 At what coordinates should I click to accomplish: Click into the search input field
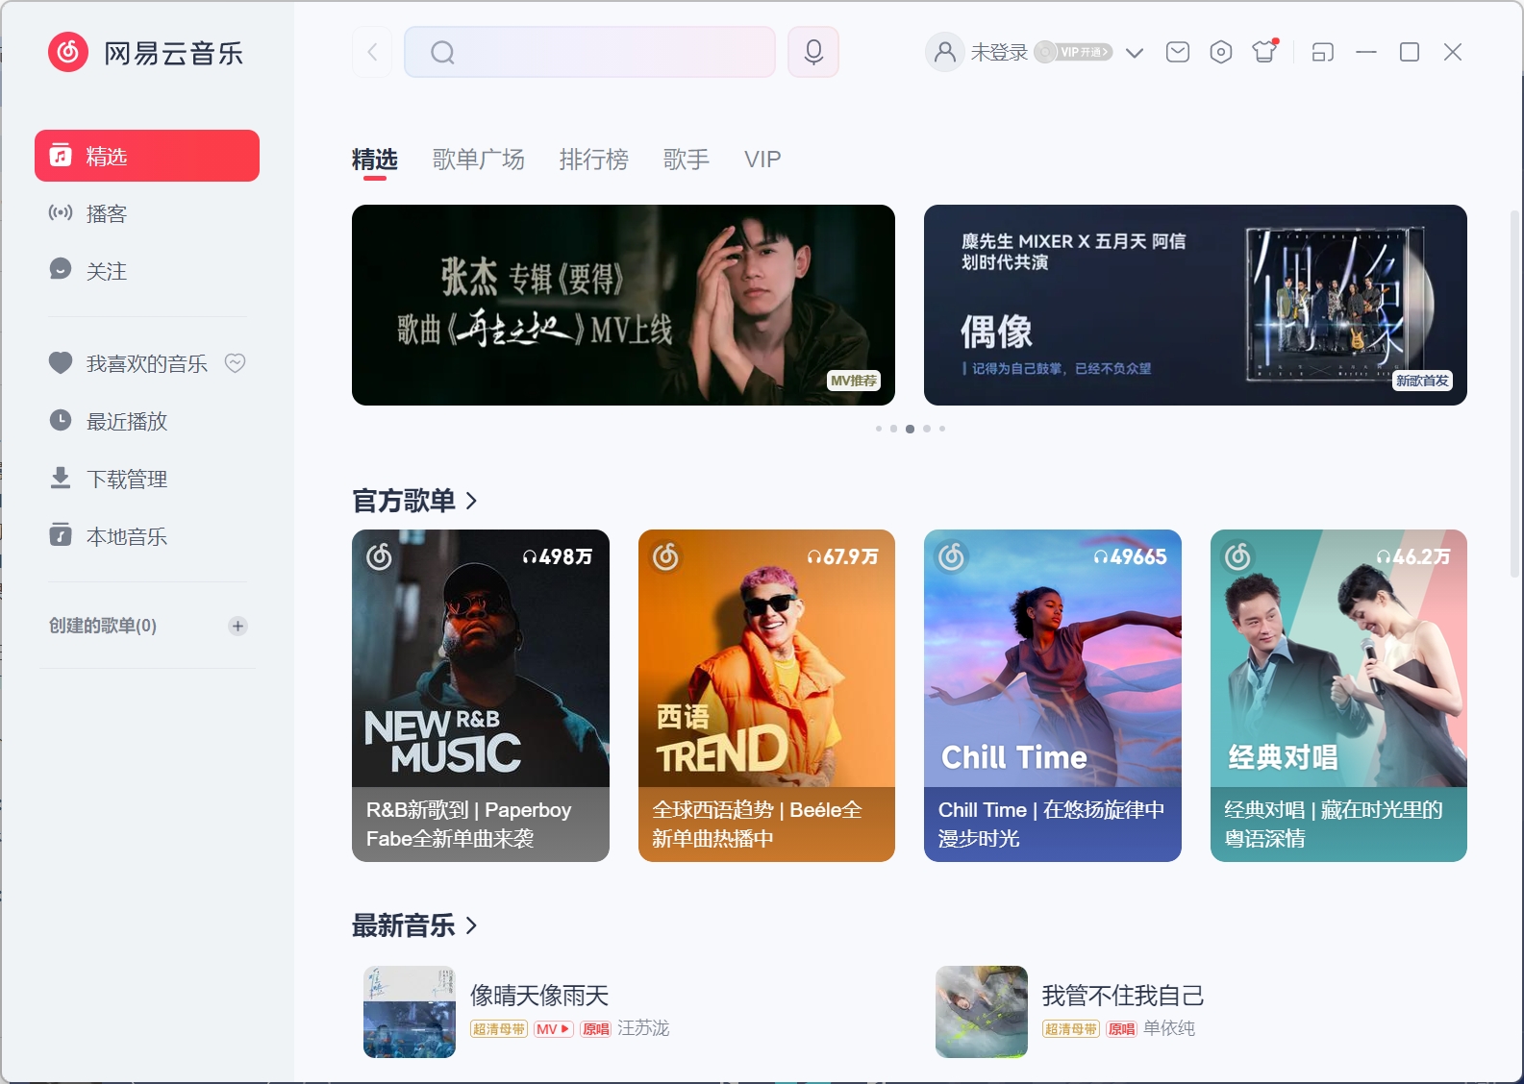[x=589, y=52]
